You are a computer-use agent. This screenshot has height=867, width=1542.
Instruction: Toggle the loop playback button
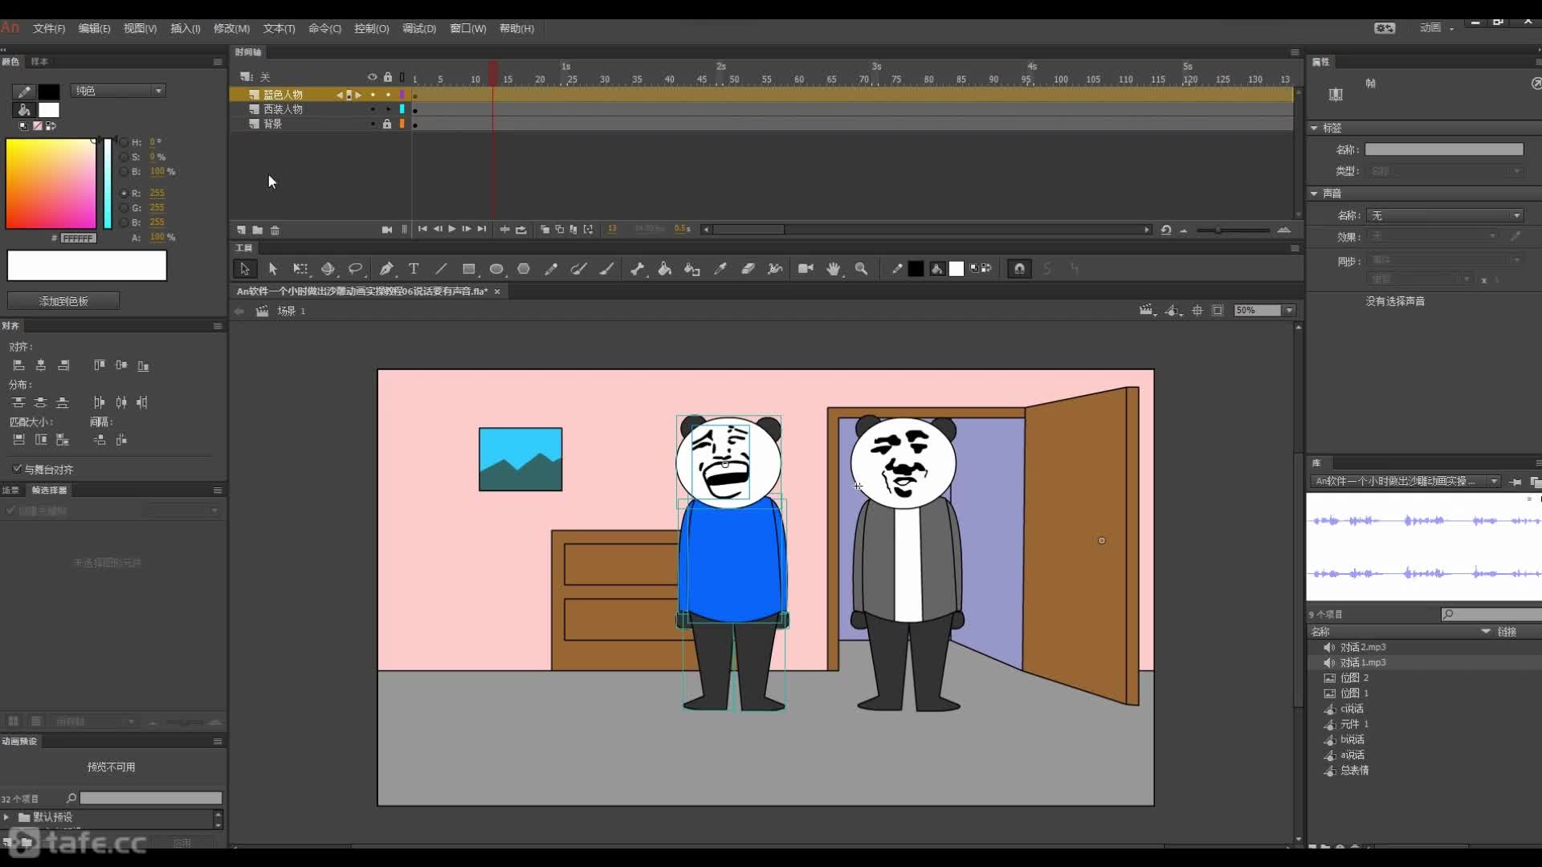pos(521,230)
